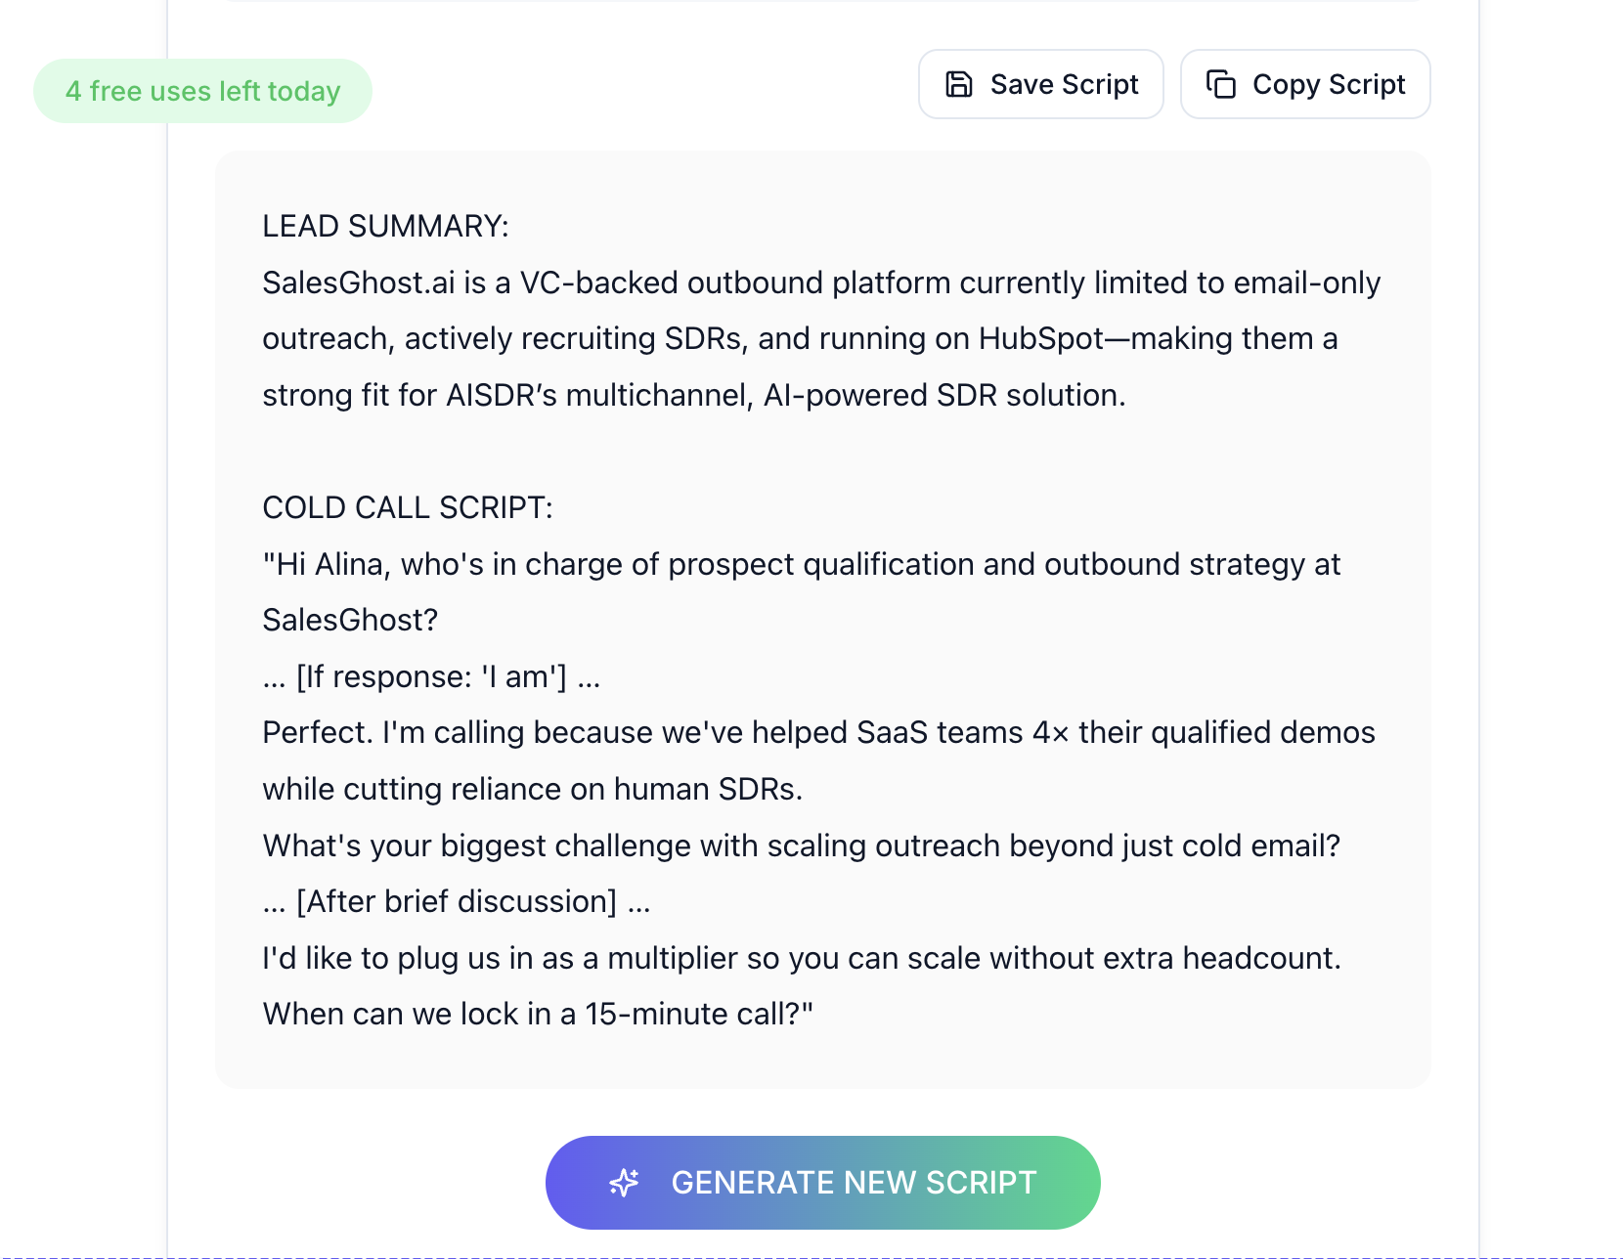Click the 'Hi Alina' opening line

pyautogui.click(x=800, y=564)
